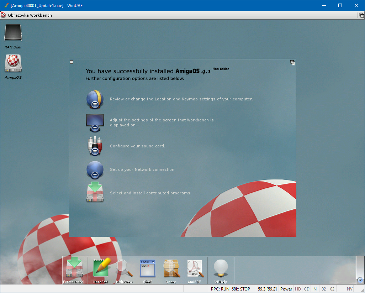Toggle the Workbench screen depth gadget
365x293 pixels.
(x=361, y=15)
